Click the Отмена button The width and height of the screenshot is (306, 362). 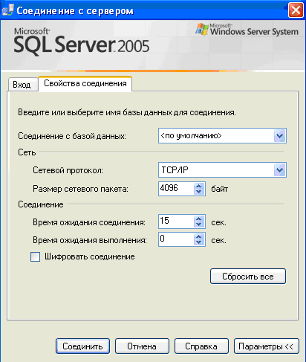tap(142, 346)
